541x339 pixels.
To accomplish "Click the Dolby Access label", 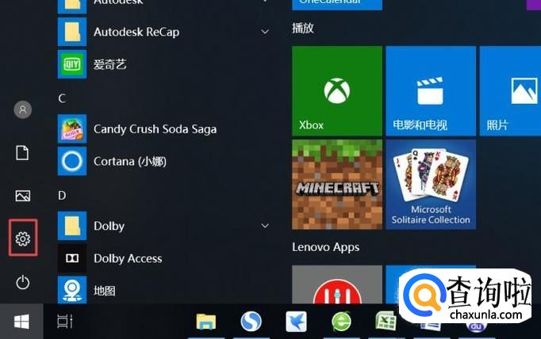I will coord(128,258).
